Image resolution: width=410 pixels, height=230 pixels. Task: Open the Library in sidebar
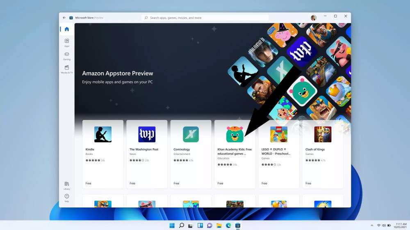(x=67, y=186)
